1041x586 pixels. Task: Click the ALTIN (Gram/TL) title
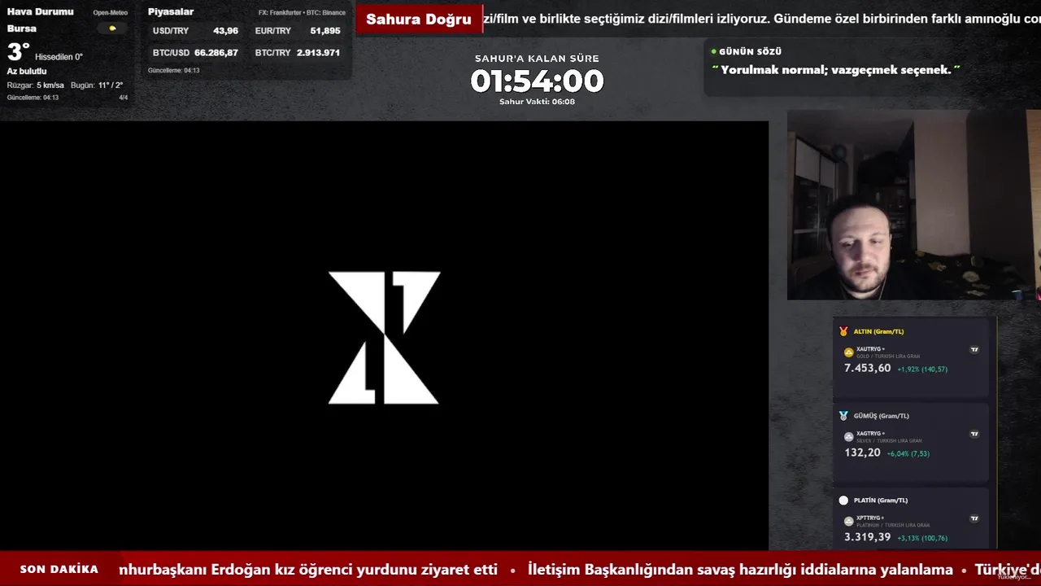point(878,332)
